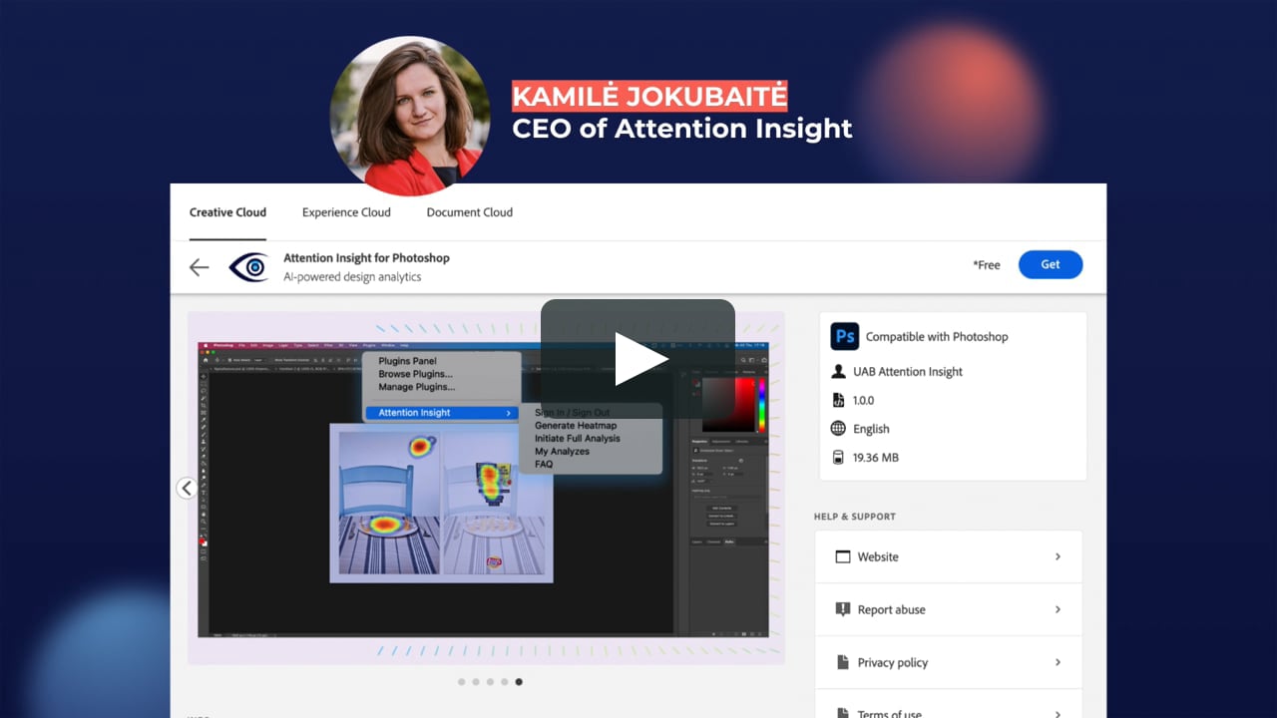Select the last, active carousel dot

tap(519, 682)
